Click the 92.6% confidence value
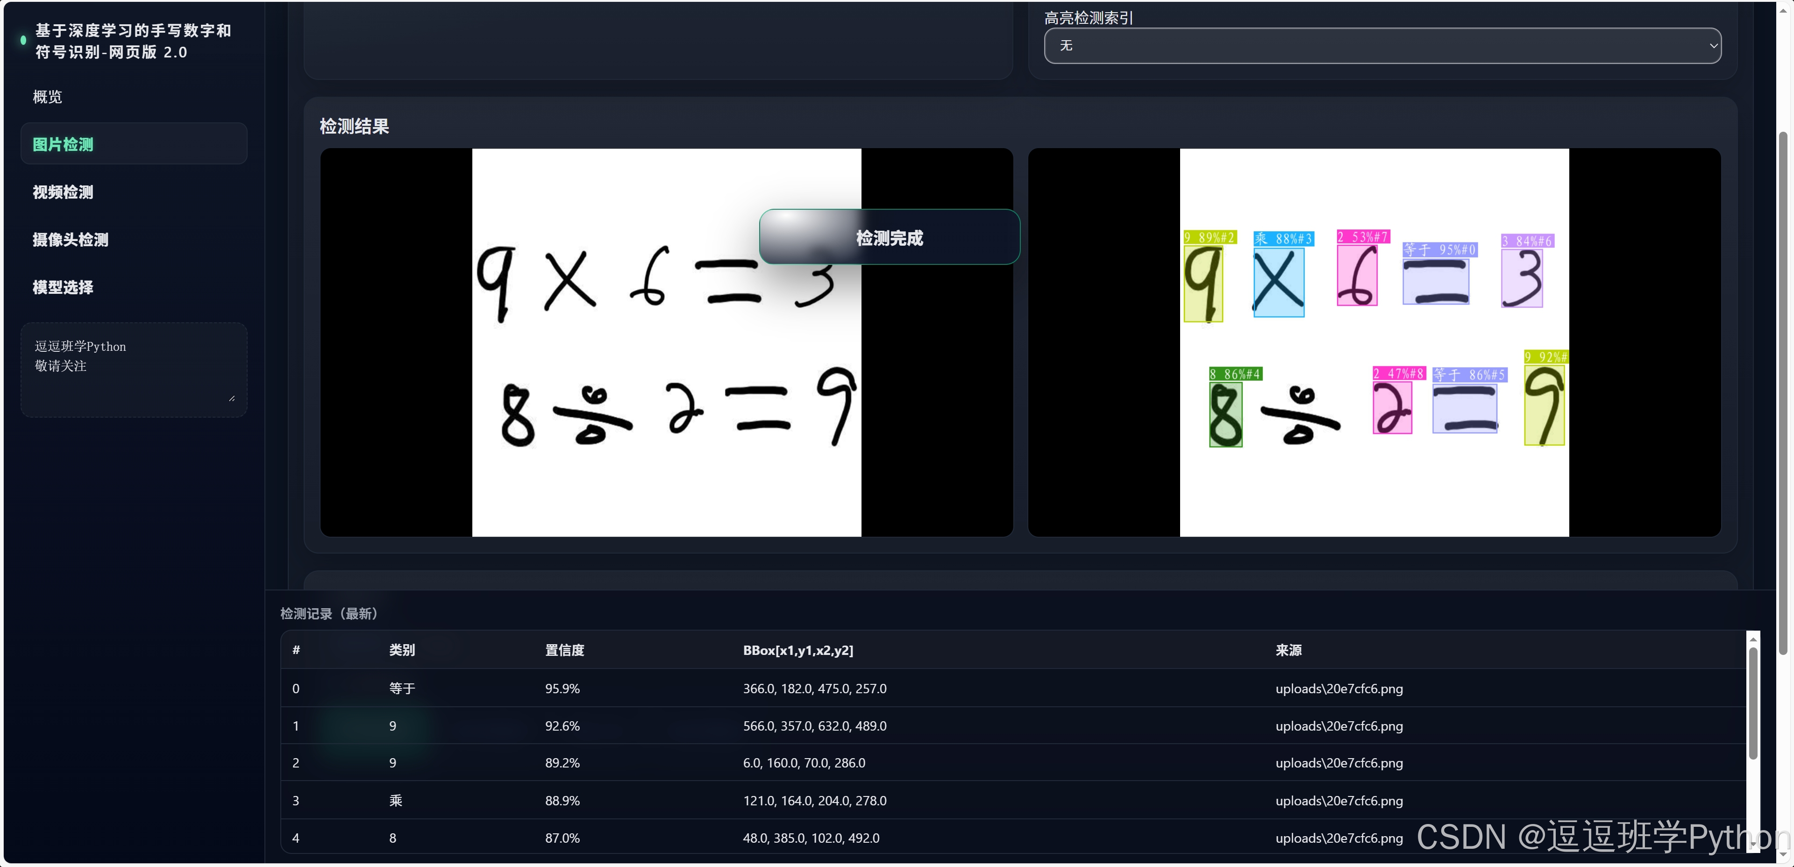The height and width of the screenshot is (867, 1794). [x=562, y=725]
